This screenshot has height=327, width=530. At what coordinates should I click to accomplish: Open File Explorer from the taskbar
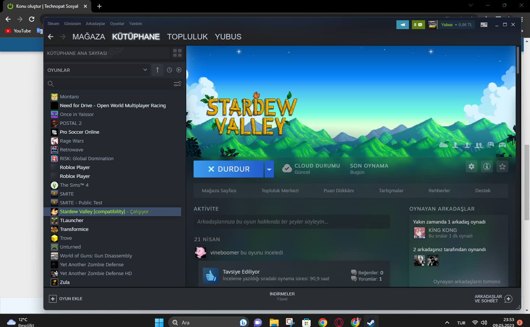274,323
